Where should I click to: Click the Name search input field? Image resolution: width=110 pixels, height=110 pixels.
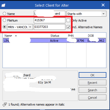[x=50, y=14]
